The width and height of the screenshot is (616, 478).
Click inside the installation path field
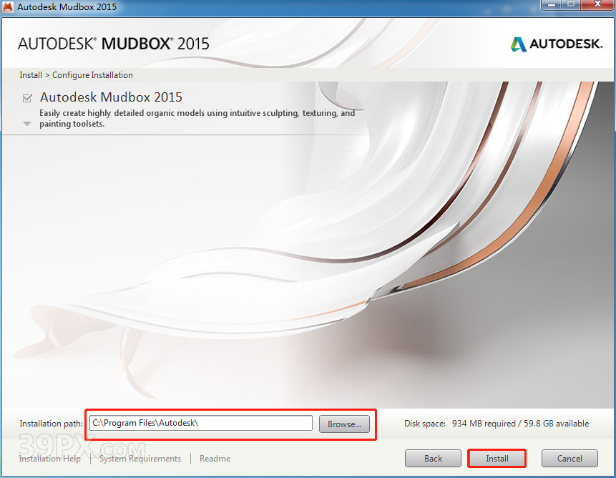pos(200,423)
